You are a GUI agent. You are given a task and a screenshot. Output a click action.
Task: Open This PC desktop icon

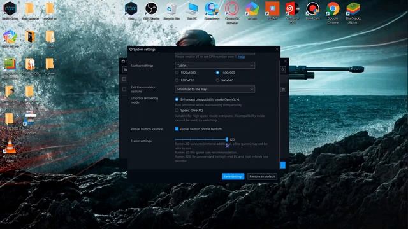coord(192,11)
